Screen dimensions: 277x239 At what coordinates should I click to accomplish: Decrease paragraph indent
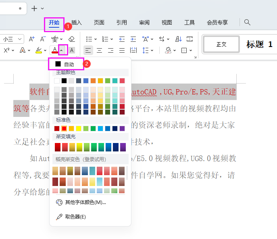(122, 39)
